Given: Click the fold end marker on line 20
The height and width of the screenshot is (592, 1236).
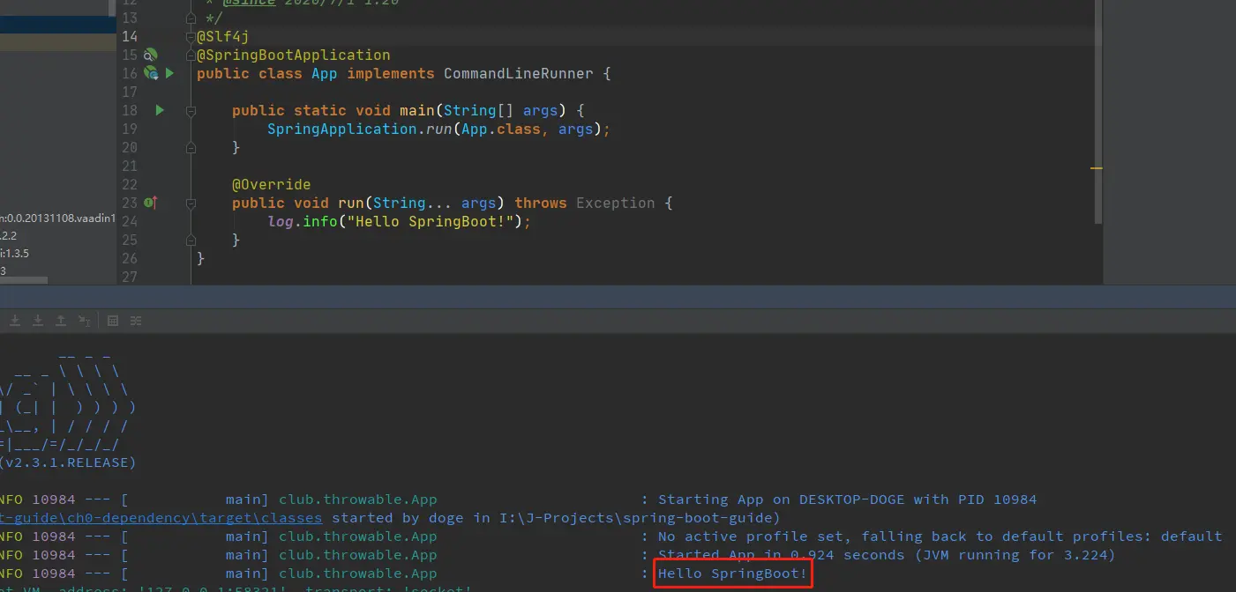Looking at the screenshot, I should click(191, 147).
